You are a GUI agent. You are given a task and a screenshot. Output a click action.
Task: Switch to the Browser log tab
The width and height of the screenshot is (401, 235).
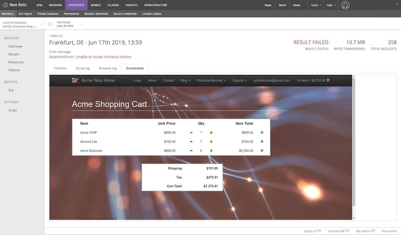pyautogui.click(x=107, y=68)
